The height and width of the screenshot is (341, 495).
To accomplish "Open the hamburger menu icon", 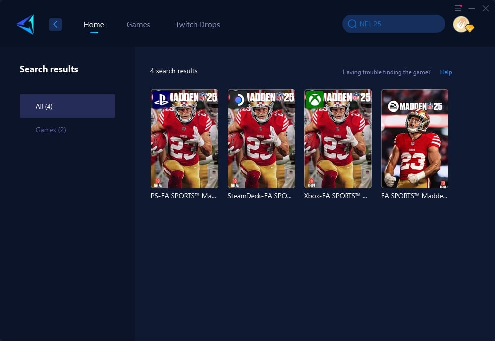I will point(458,8).
